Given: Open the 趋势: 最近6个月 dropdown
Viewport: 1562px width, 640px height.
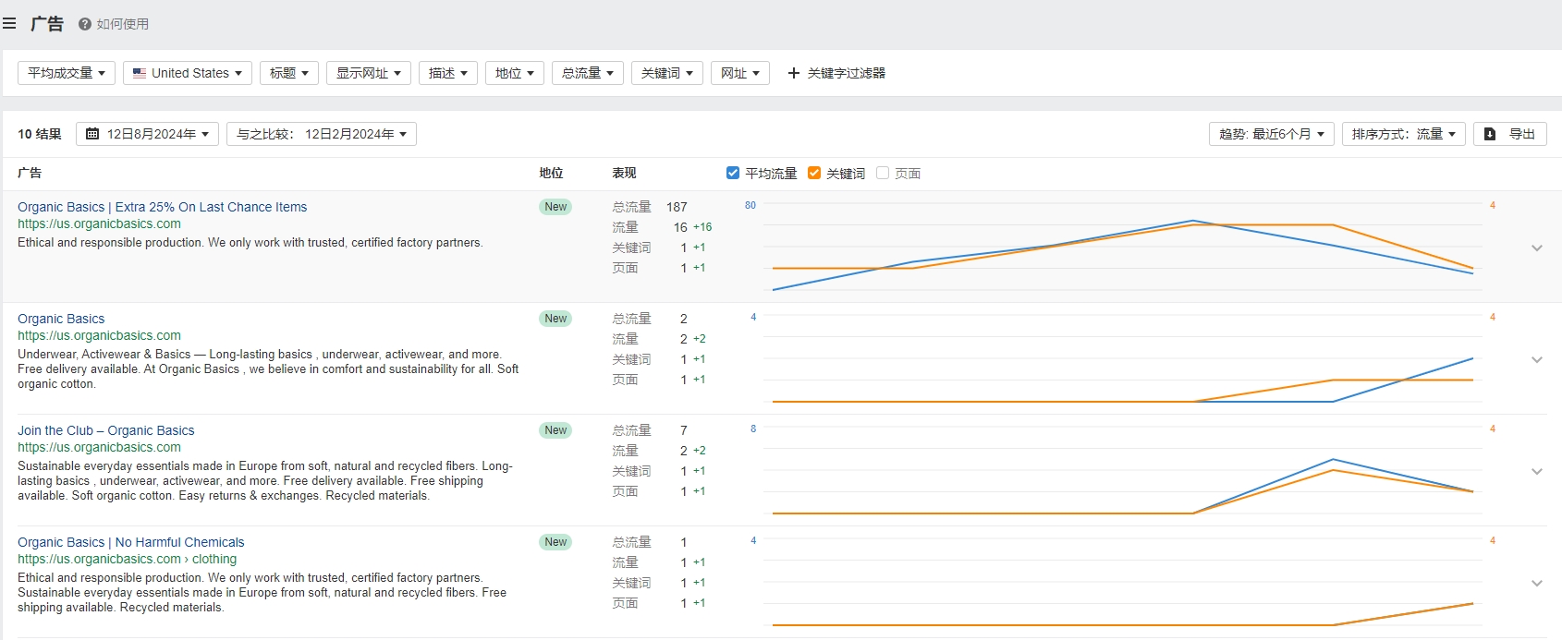Looking at the screenshot, I should 1272,134.
